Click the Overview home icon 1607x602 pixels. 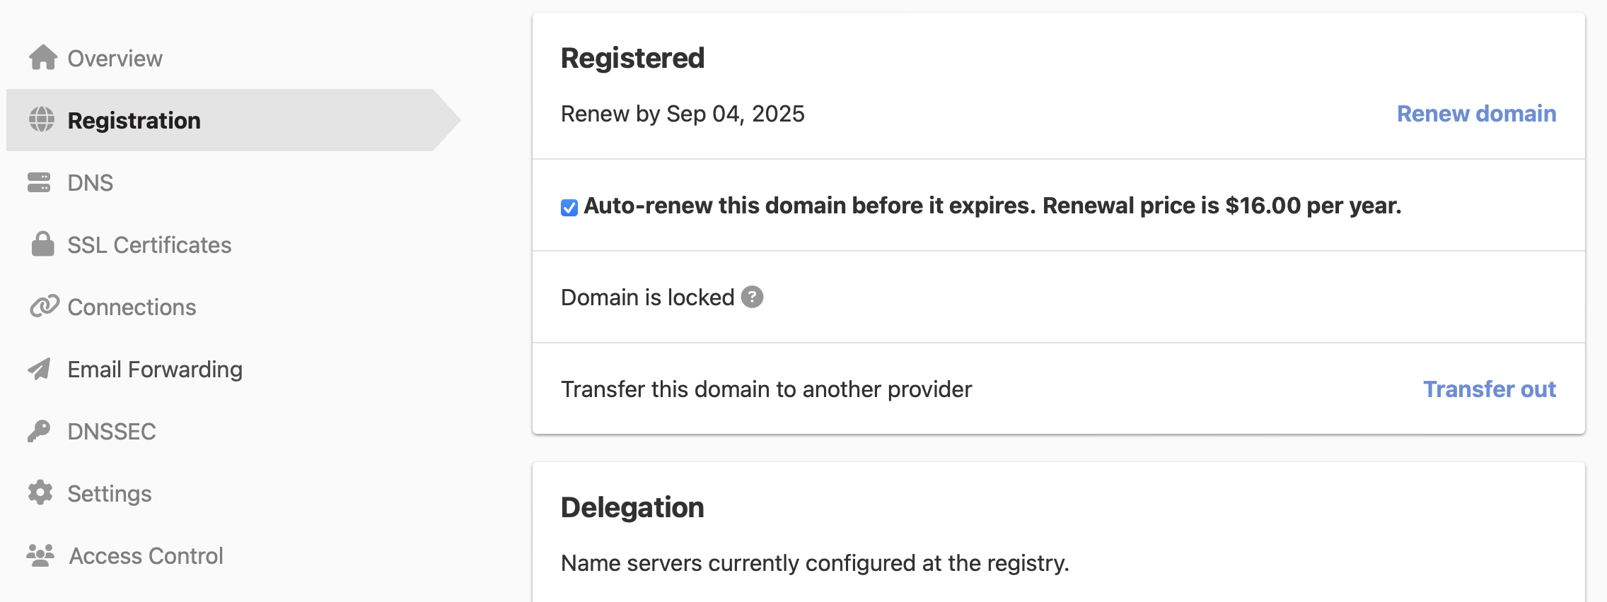42,57
